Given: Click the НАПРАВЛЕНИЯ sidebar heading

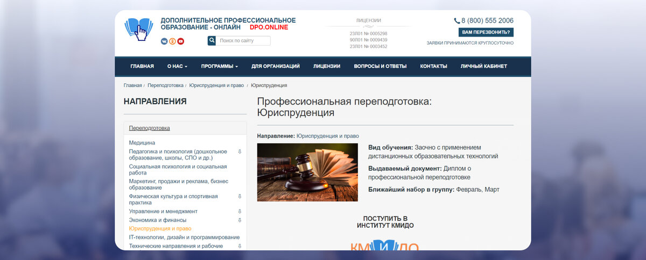Looking at the screenshot, I should coord(155,101).
